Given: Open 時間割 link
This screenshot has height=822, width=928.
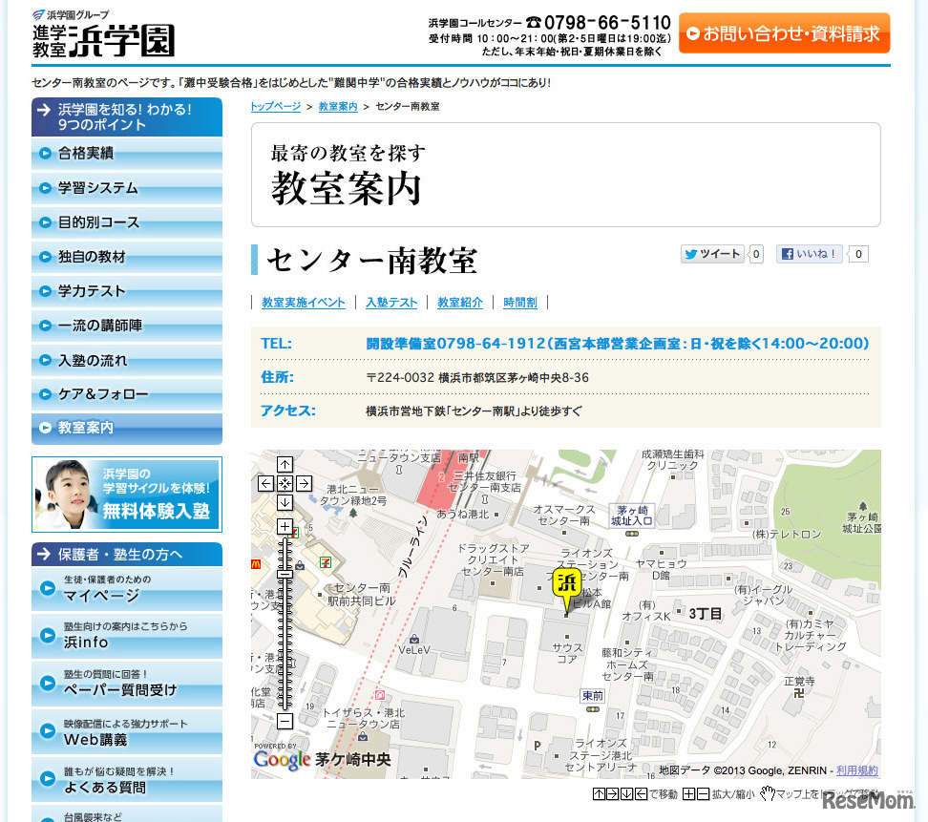Looking at the screenshot, I should 520,303.
